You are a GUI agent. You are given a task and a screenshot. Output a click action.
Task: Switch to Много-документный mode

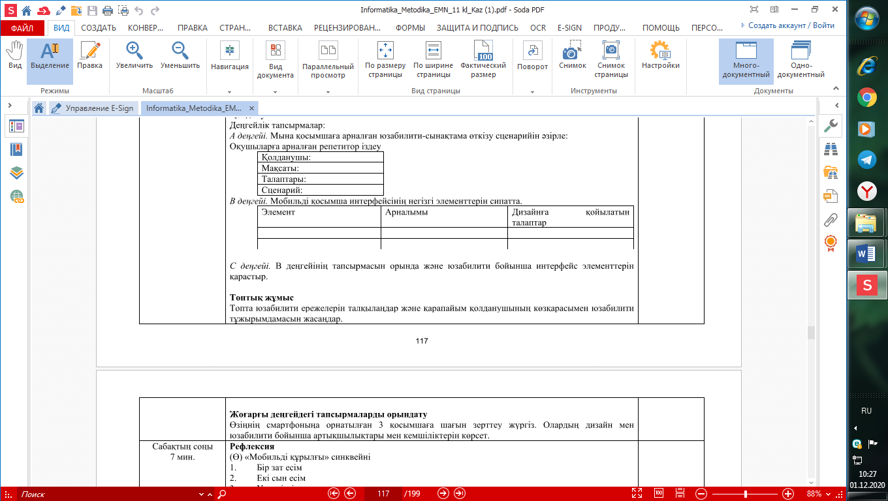point(746,61)
